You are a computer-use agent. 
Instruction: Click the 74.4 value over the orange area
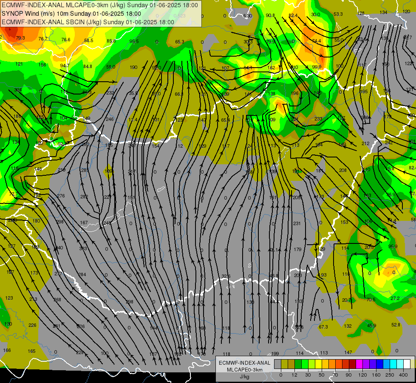[x=316, y=41]
